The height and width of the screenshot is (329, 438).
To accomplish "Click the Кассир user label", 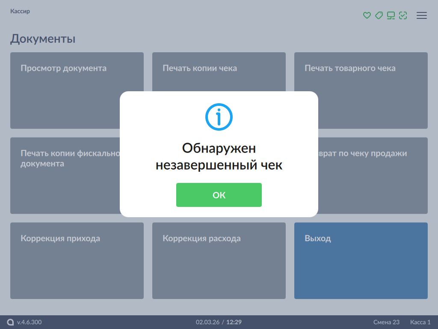I will coord(20,11).
